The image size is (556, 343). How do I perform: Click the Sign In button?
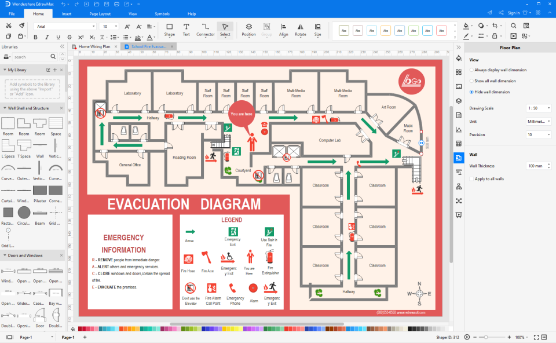pos(515,14)
